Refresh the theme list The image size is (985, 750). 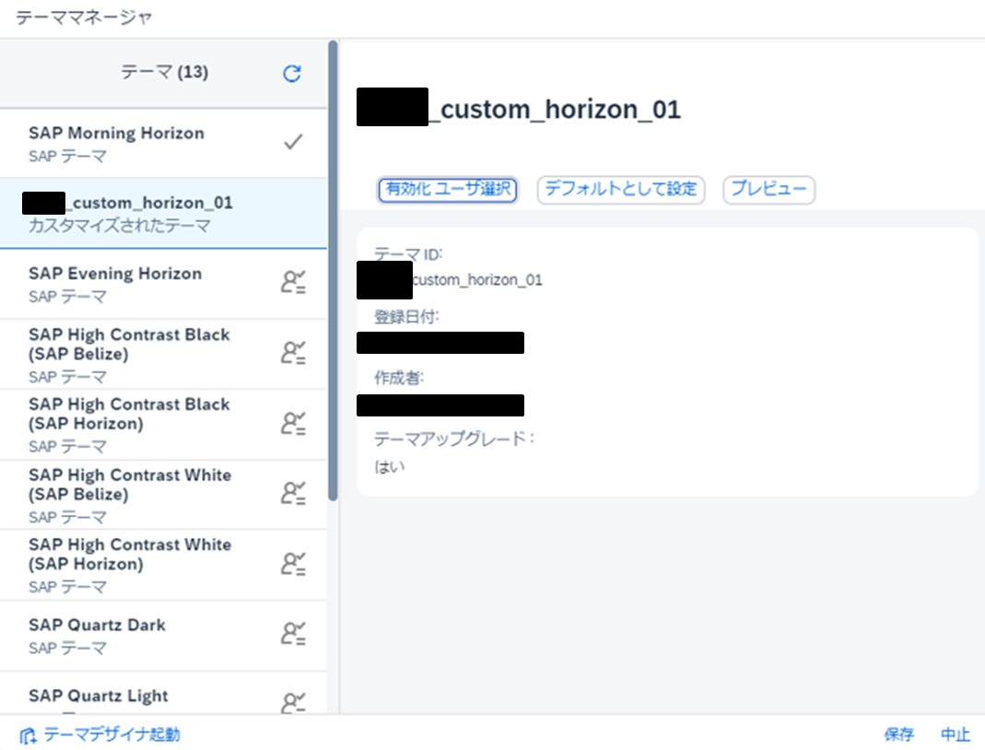point(292,73)
